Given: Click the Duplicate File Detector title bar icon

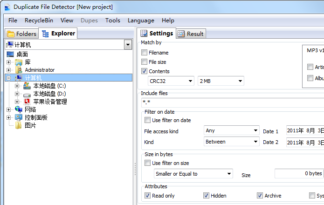Looking at the screenshot, I should click(7, 7).
